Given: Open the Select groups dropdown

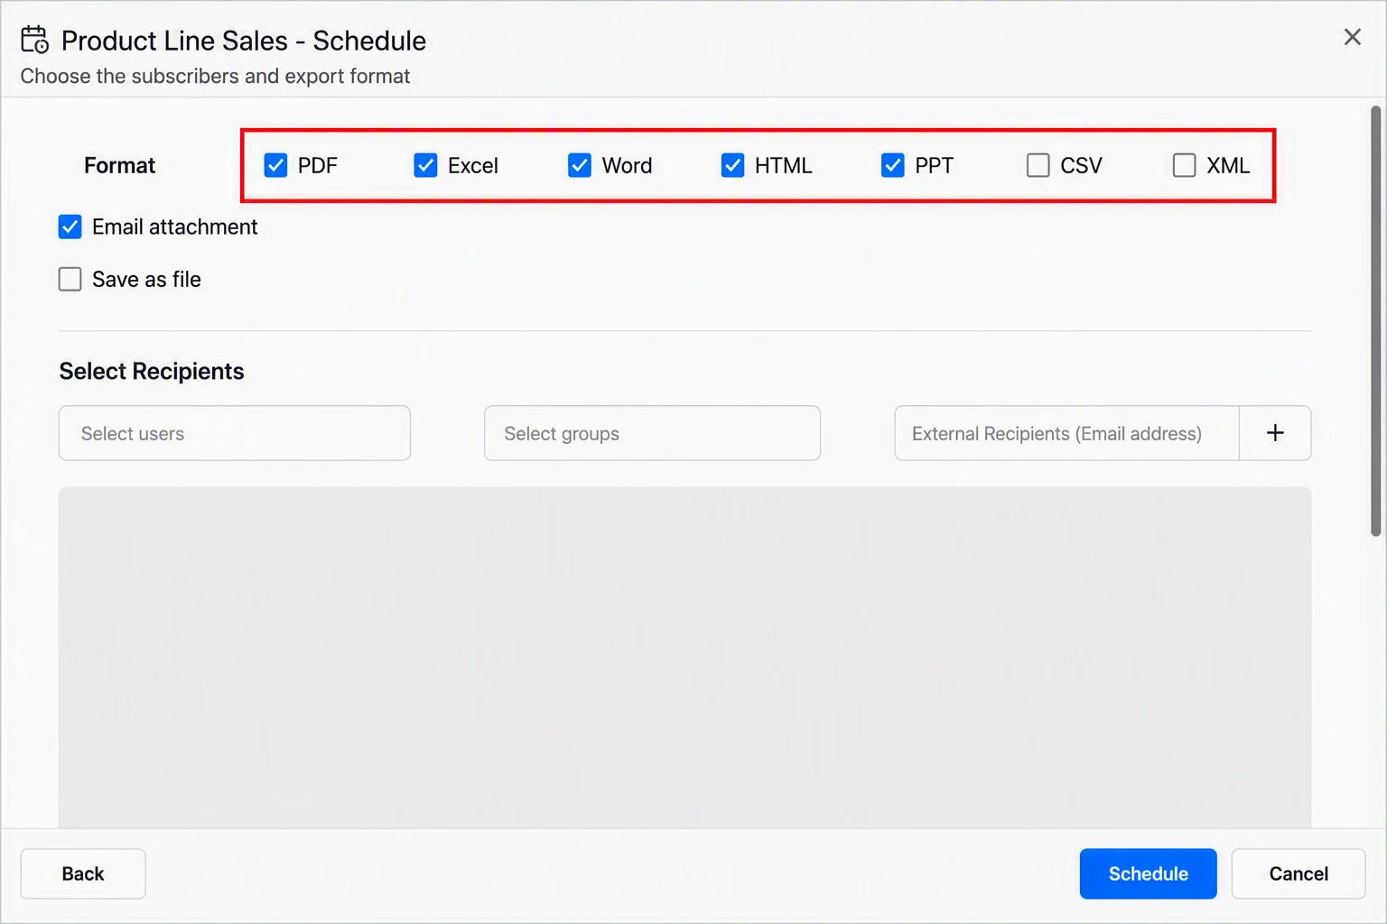Looking at the screenshot, I should pyautogui.click(x=652, y=433).
